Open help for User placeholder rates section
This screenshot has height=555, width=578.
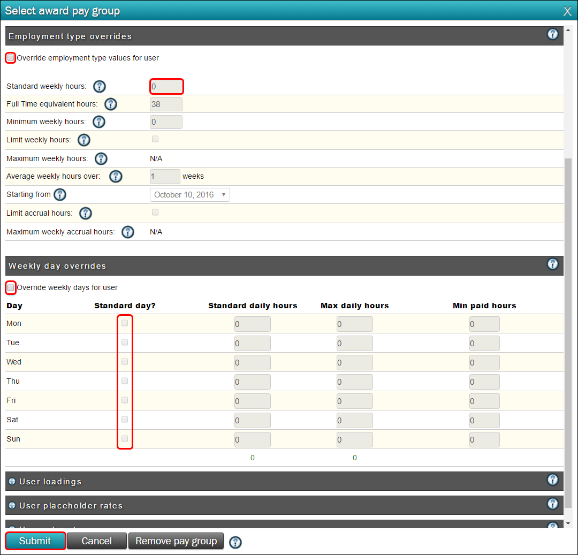click(552, 504)
